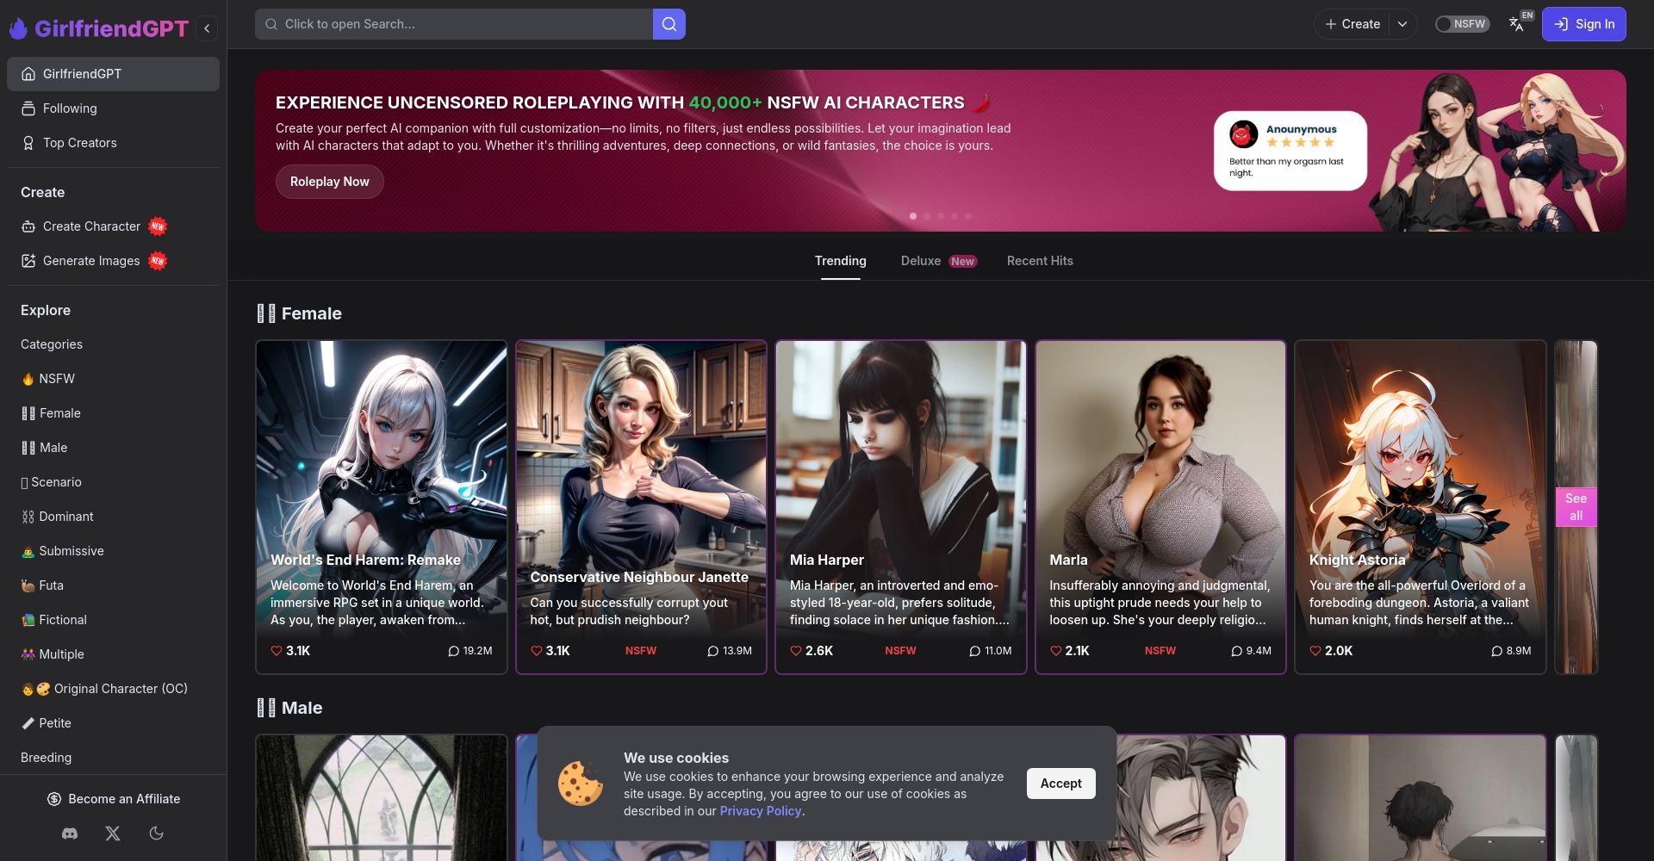Select the Multiple category
The width and height of the screenshot is (1654, 861).
[113, 654]
